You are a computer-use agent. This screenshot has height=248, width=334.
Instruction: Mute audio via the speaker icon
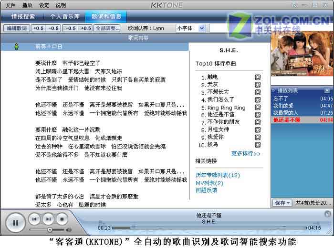(x=69, y=230)
